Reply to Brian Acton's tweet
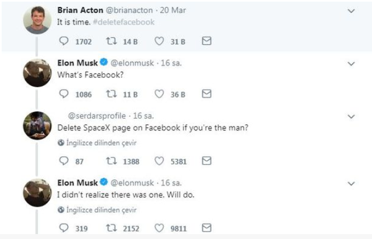This screenshot has width=372, height=239. (63, 41)
